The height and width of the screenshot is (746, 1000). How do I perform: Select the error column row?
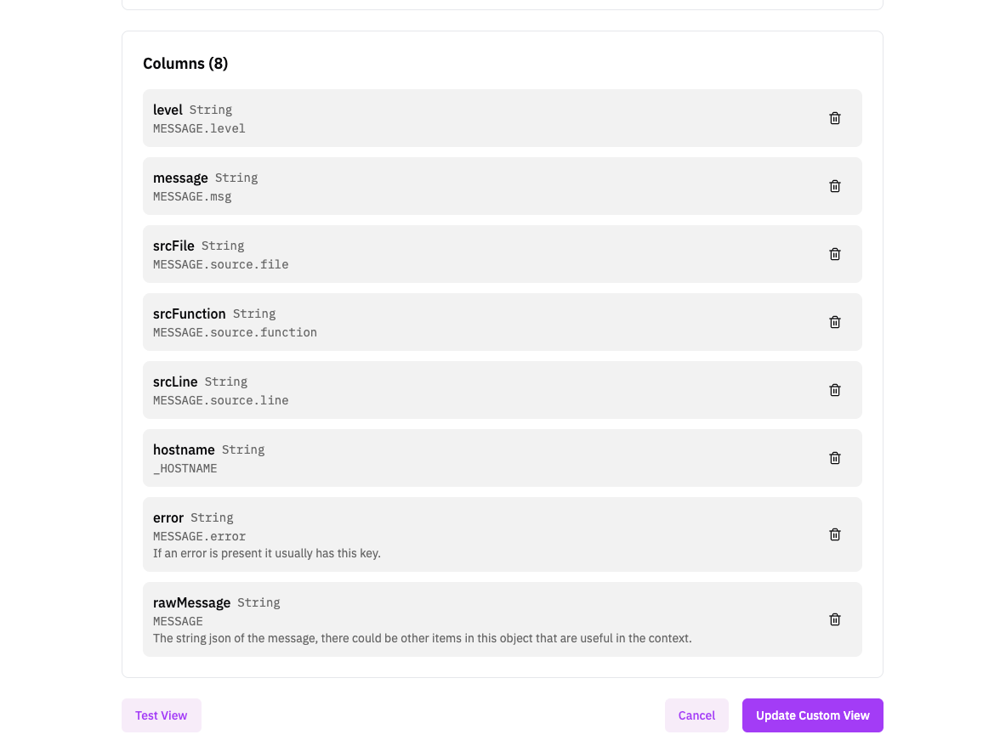[x=476, y=534]
